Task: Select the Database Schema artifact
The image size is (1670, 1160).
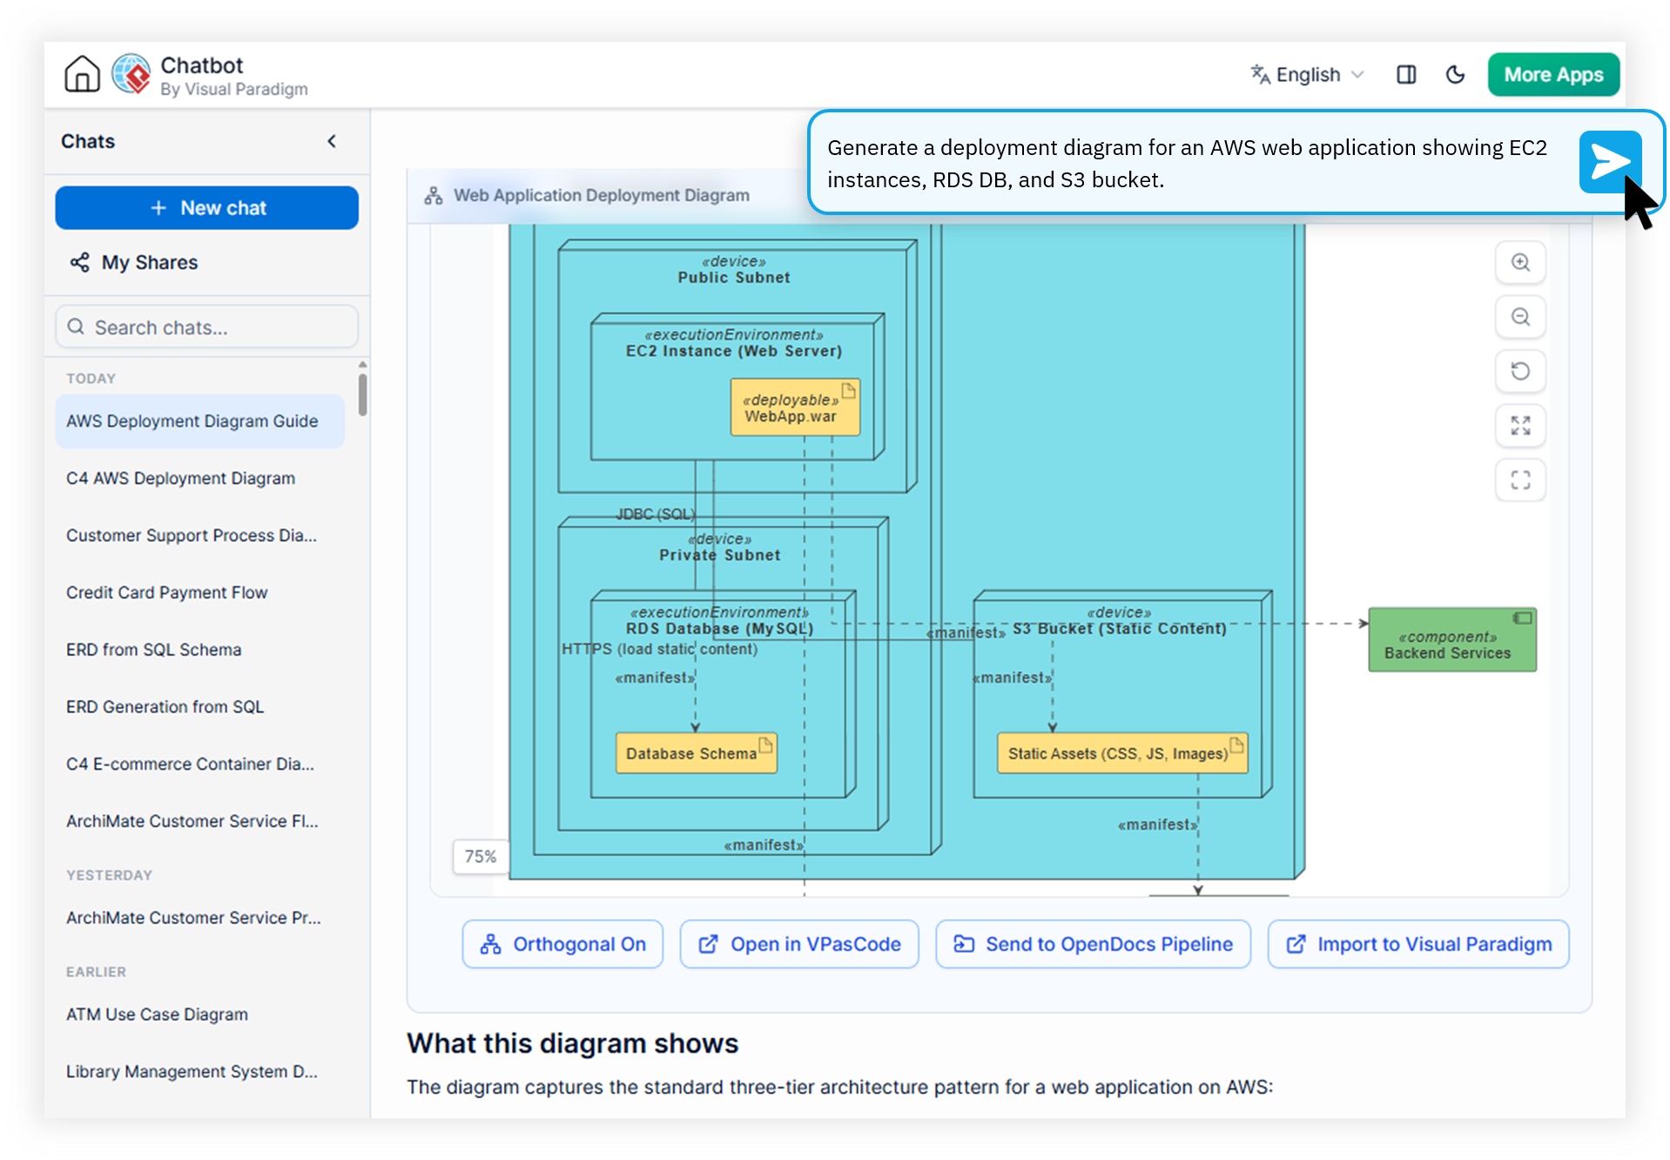Action: [697, 753]
